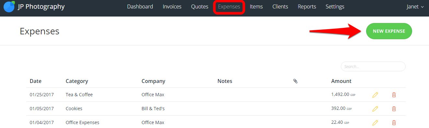This screenshot has width=429, height=128.
Task: Go to the Invoices menu item
Action: [x=172, y=7]
